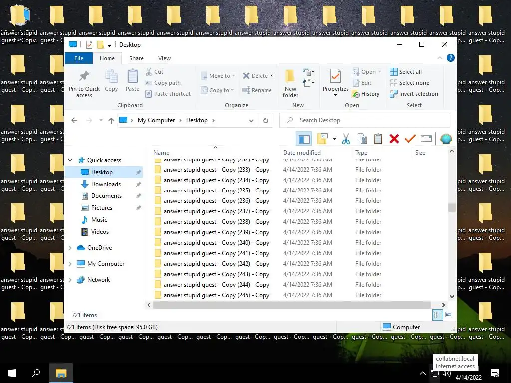Select Desktop in the navigation pane
Screen dimensions: 511x383
pyautogui.click(x=102, y=172)
